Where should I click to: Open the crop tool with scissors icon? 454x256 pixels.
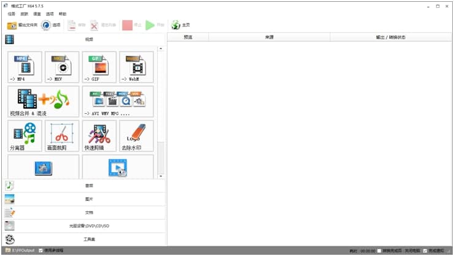point(62,136)
